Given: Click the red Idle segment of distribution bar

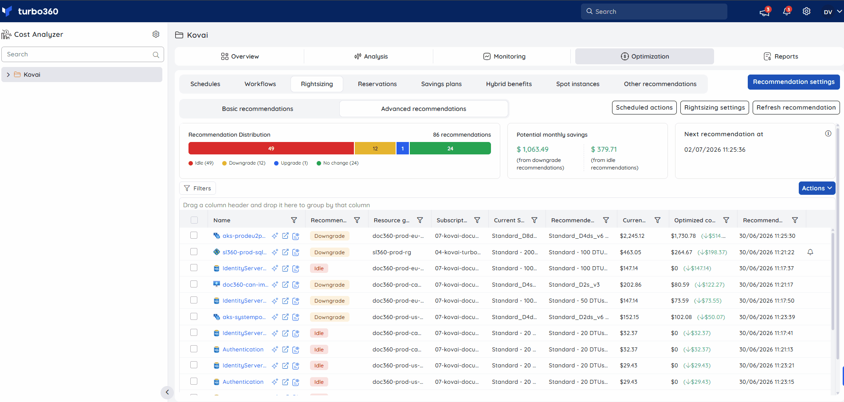Looking at the screenshot, I should pyautogui.click(x=271, y=148).
